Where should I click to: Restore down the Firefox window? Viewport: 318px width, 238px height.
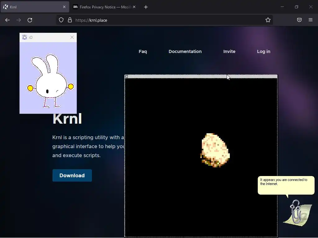click(x=297, y=7)
